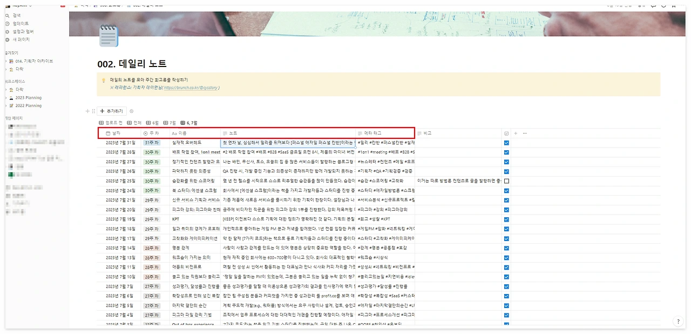Open the brunch.co.kr/@cysstory link

click(191, 88)
